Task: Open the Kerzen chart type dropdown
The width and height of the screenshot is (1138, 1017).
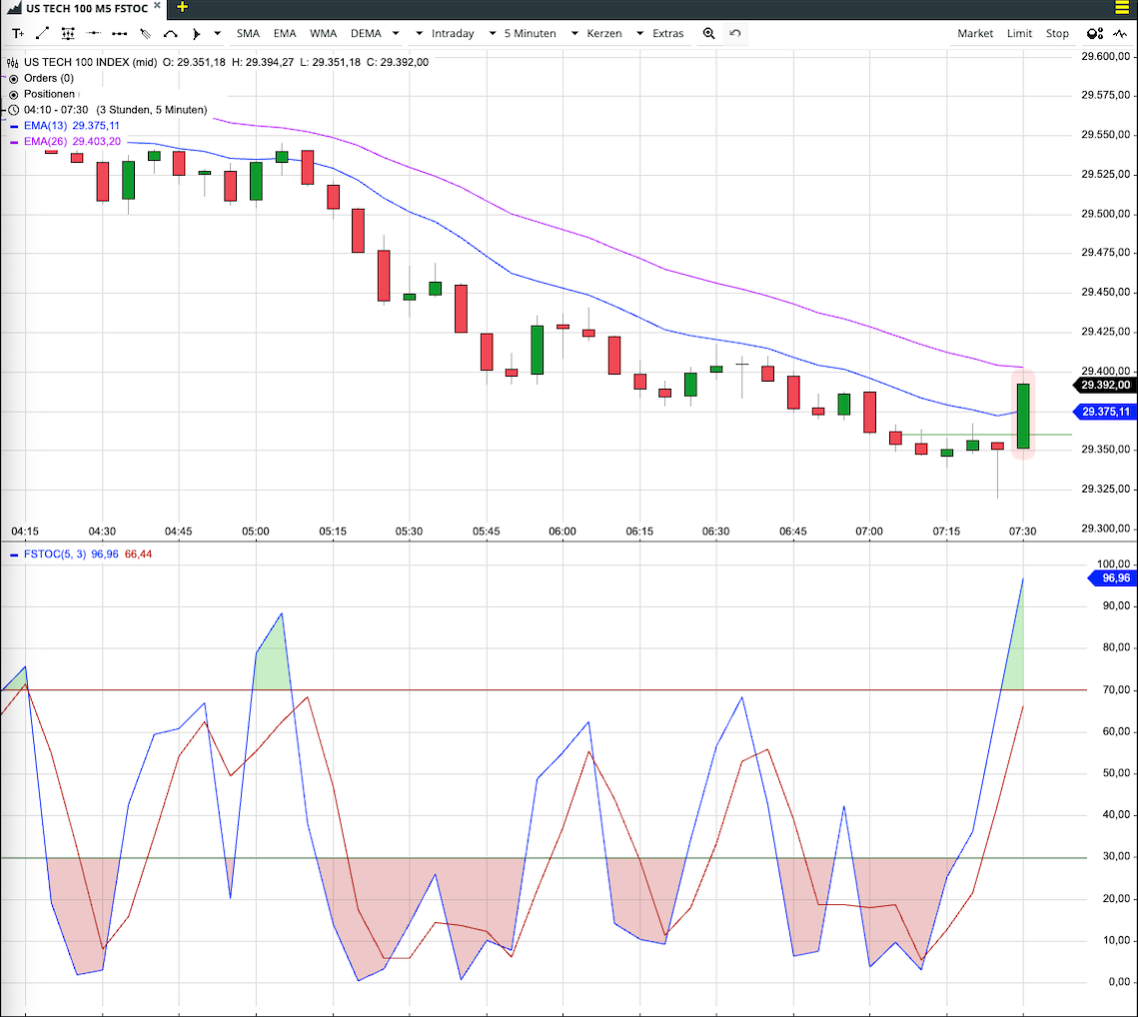Action: click(597, 33)
